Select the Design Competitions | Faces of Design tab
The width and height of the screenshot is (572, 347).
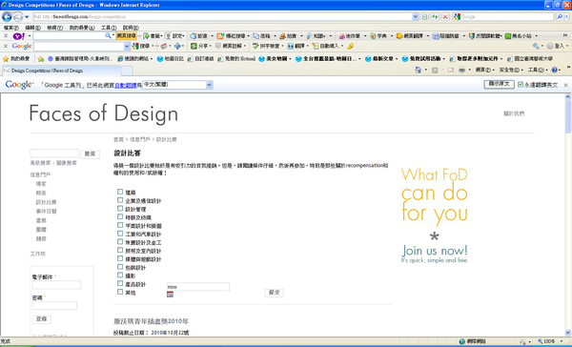(61, 71)
